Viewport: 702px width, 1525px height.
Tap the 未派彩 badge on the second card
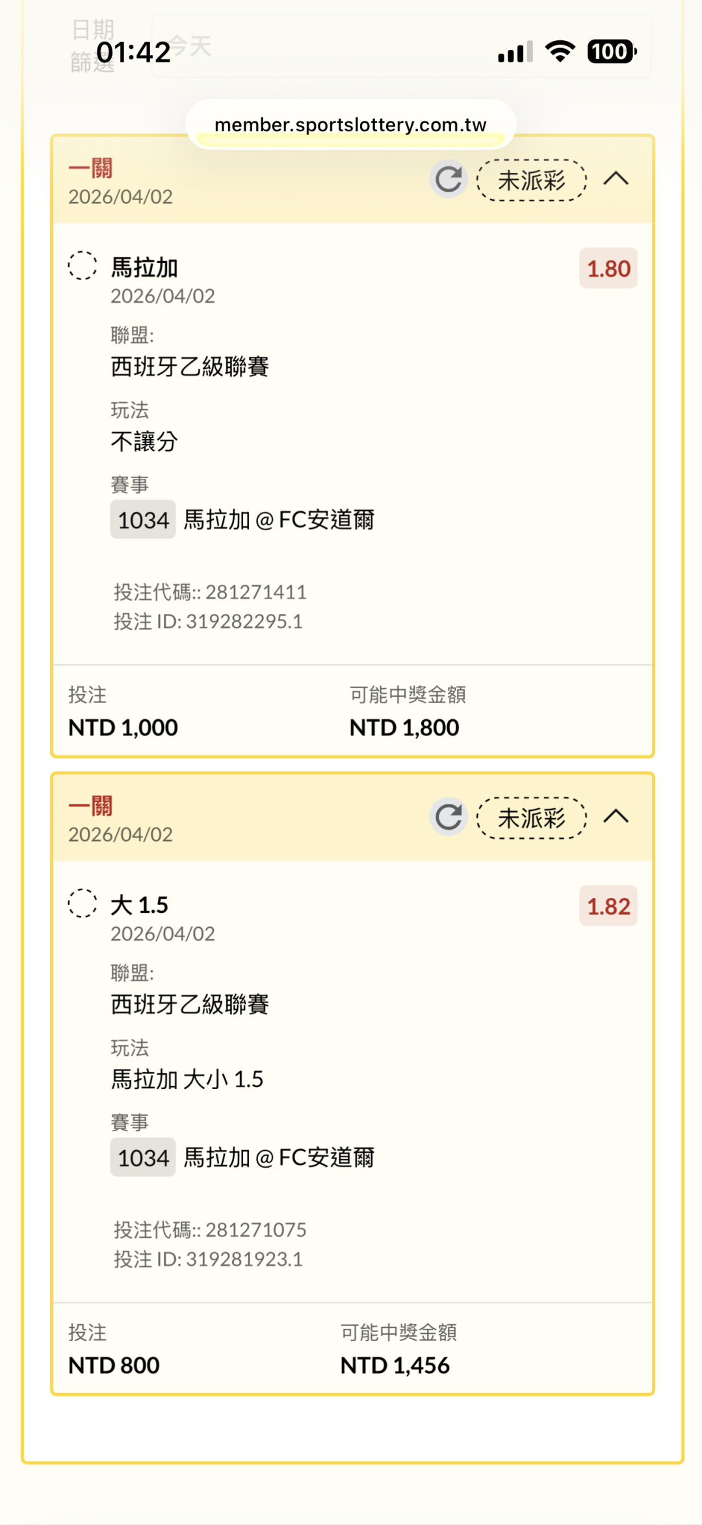pos(532,818)
